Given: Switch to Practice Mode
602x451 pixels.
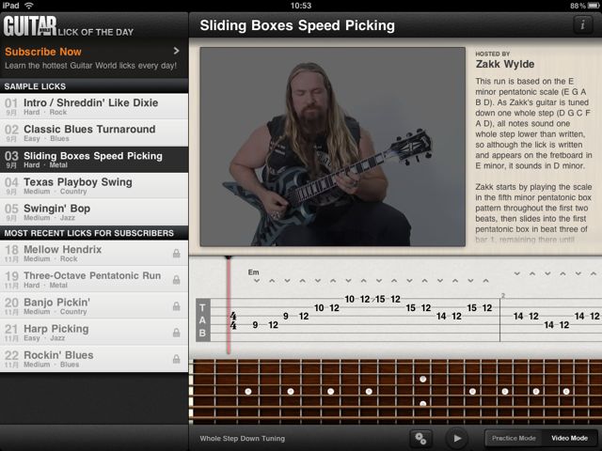Looking at the screenshot, I should [514, 438].
